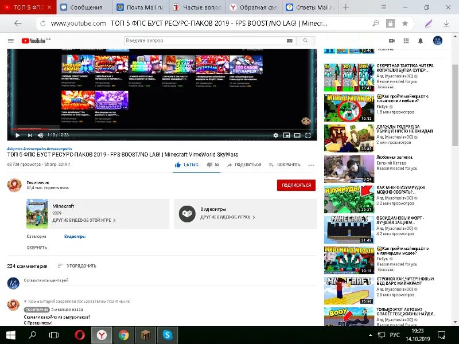
Task: Save video with СОХРАНИТЬ button
Action: [x=285, y=165]
